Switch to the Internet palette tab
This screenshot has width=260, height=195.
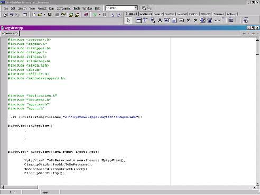(182, 14)
